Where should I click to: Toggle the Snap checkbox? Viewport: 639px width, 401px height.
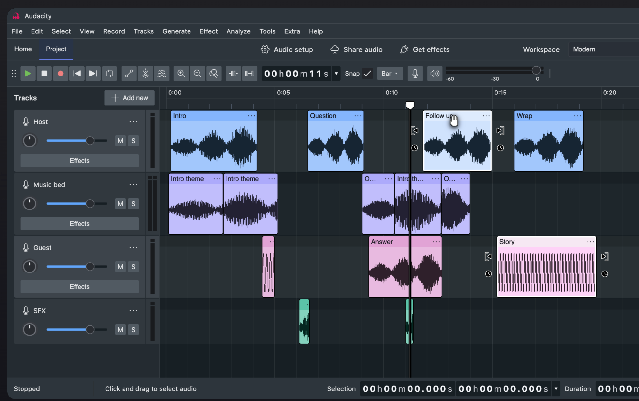367,74
